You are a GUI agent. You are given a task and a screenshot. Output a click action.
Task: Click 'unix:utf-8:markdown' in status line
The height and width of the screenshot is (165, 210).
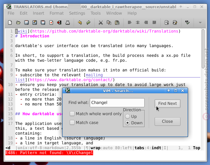(40, 148)
